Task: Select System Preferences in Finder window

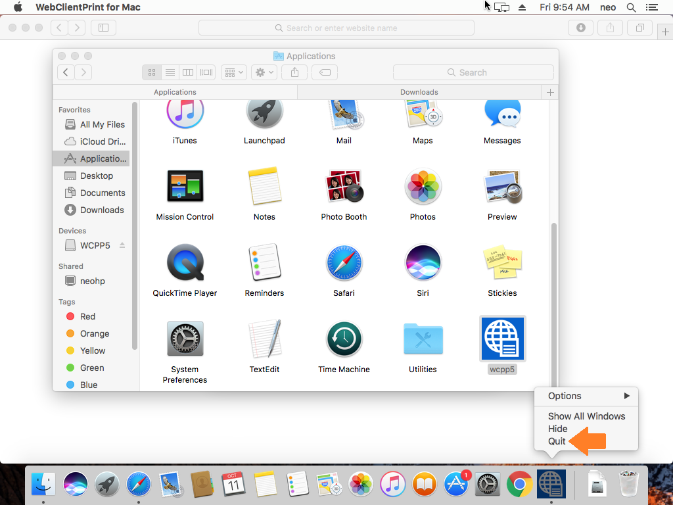Action: (x=185, y=339)
